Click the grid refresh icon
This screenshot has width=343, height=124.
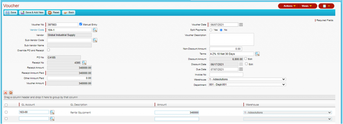pos(10,93)
